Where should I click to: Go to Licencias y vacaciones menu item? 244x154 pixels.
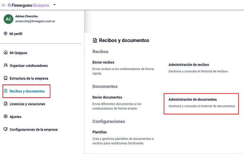click(27, 104)
